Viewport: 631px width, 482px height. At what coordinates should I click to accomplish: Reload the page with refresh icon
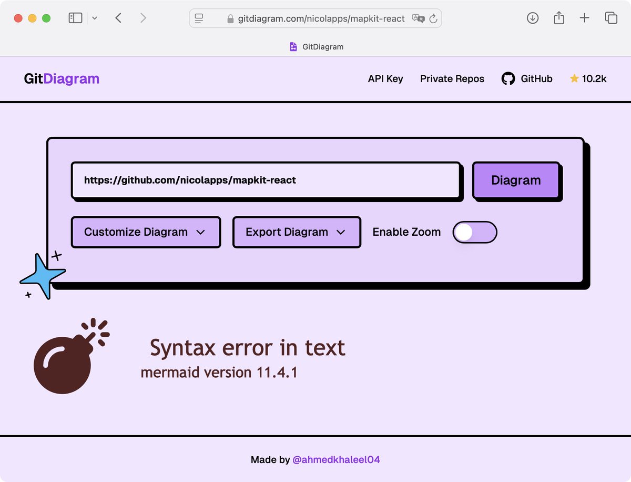tap(434, 18)
